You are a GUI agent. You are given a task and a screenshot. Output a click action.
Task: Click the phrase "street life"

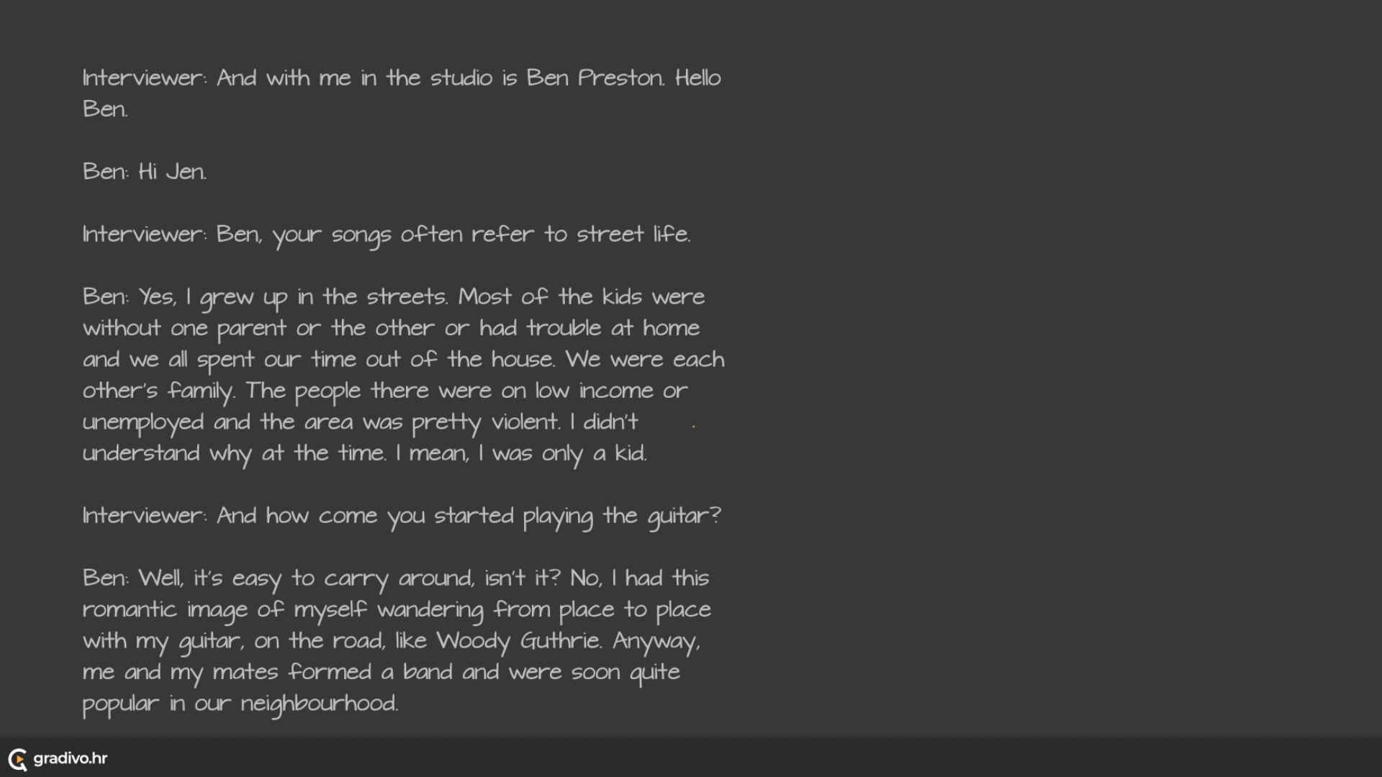click(x=632, y=235)
